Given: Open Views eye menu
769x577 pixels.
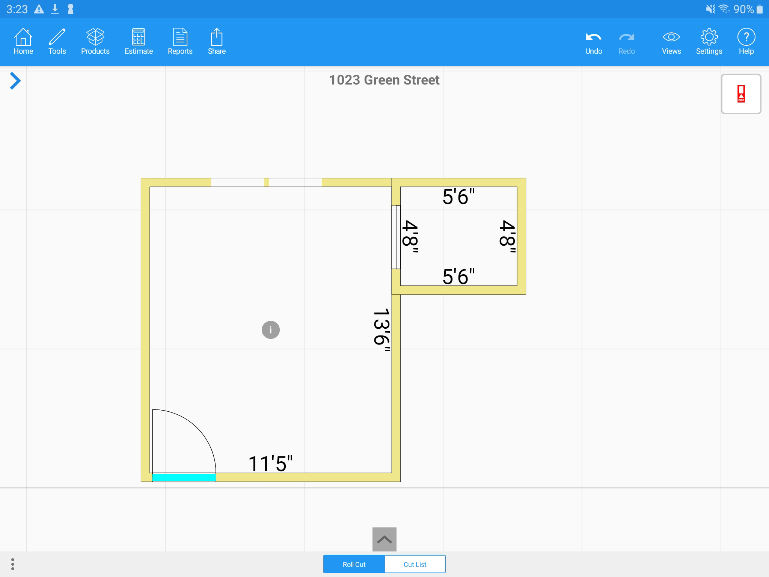Looking at the screenshot, I should coord(671,41).
